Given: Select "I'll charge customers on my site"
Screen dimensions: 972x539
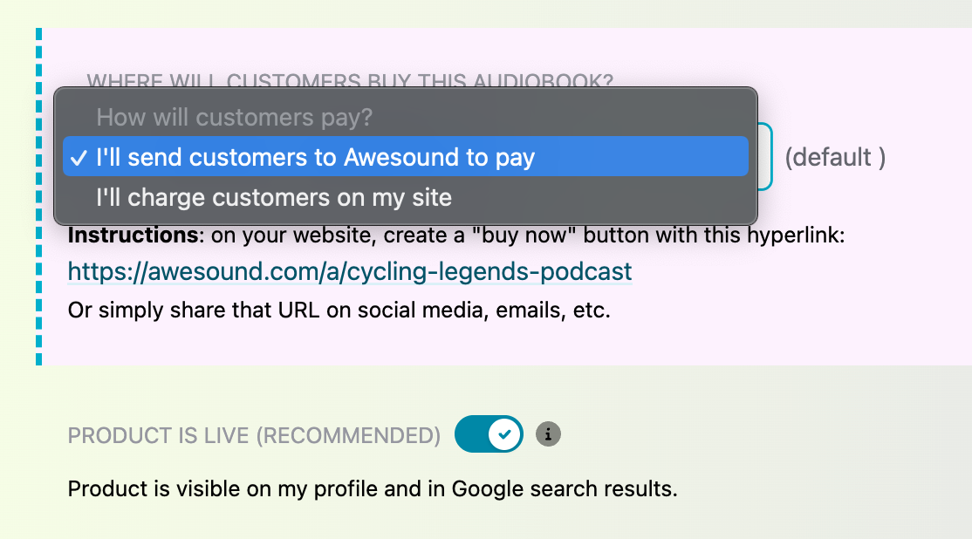Looking at the screenshot, I should point(274,197).
